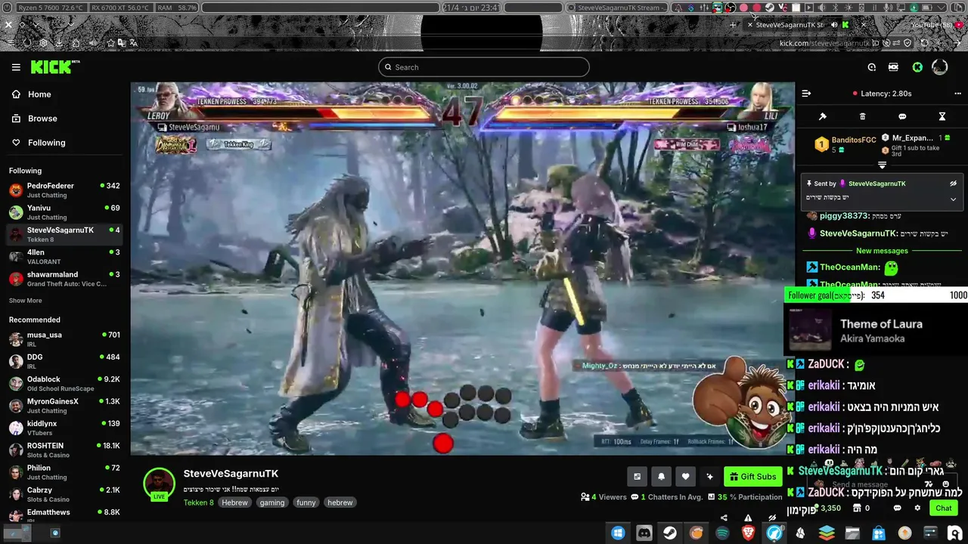Open recommended channel ROSHTEIN
Viewport: 968px width, 544px height.
coord(64,450)
